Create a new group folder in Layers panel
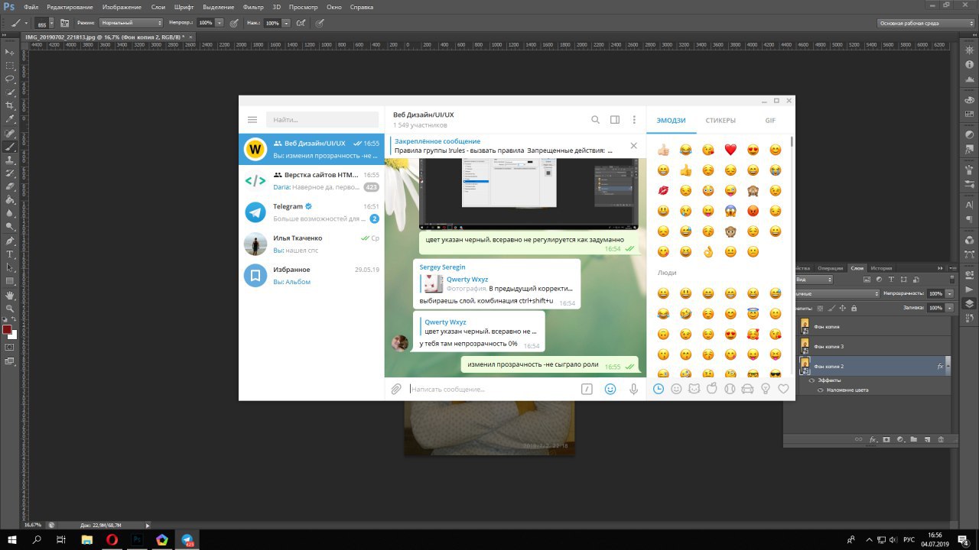This screenshot has height=550, width=979. 914,439
